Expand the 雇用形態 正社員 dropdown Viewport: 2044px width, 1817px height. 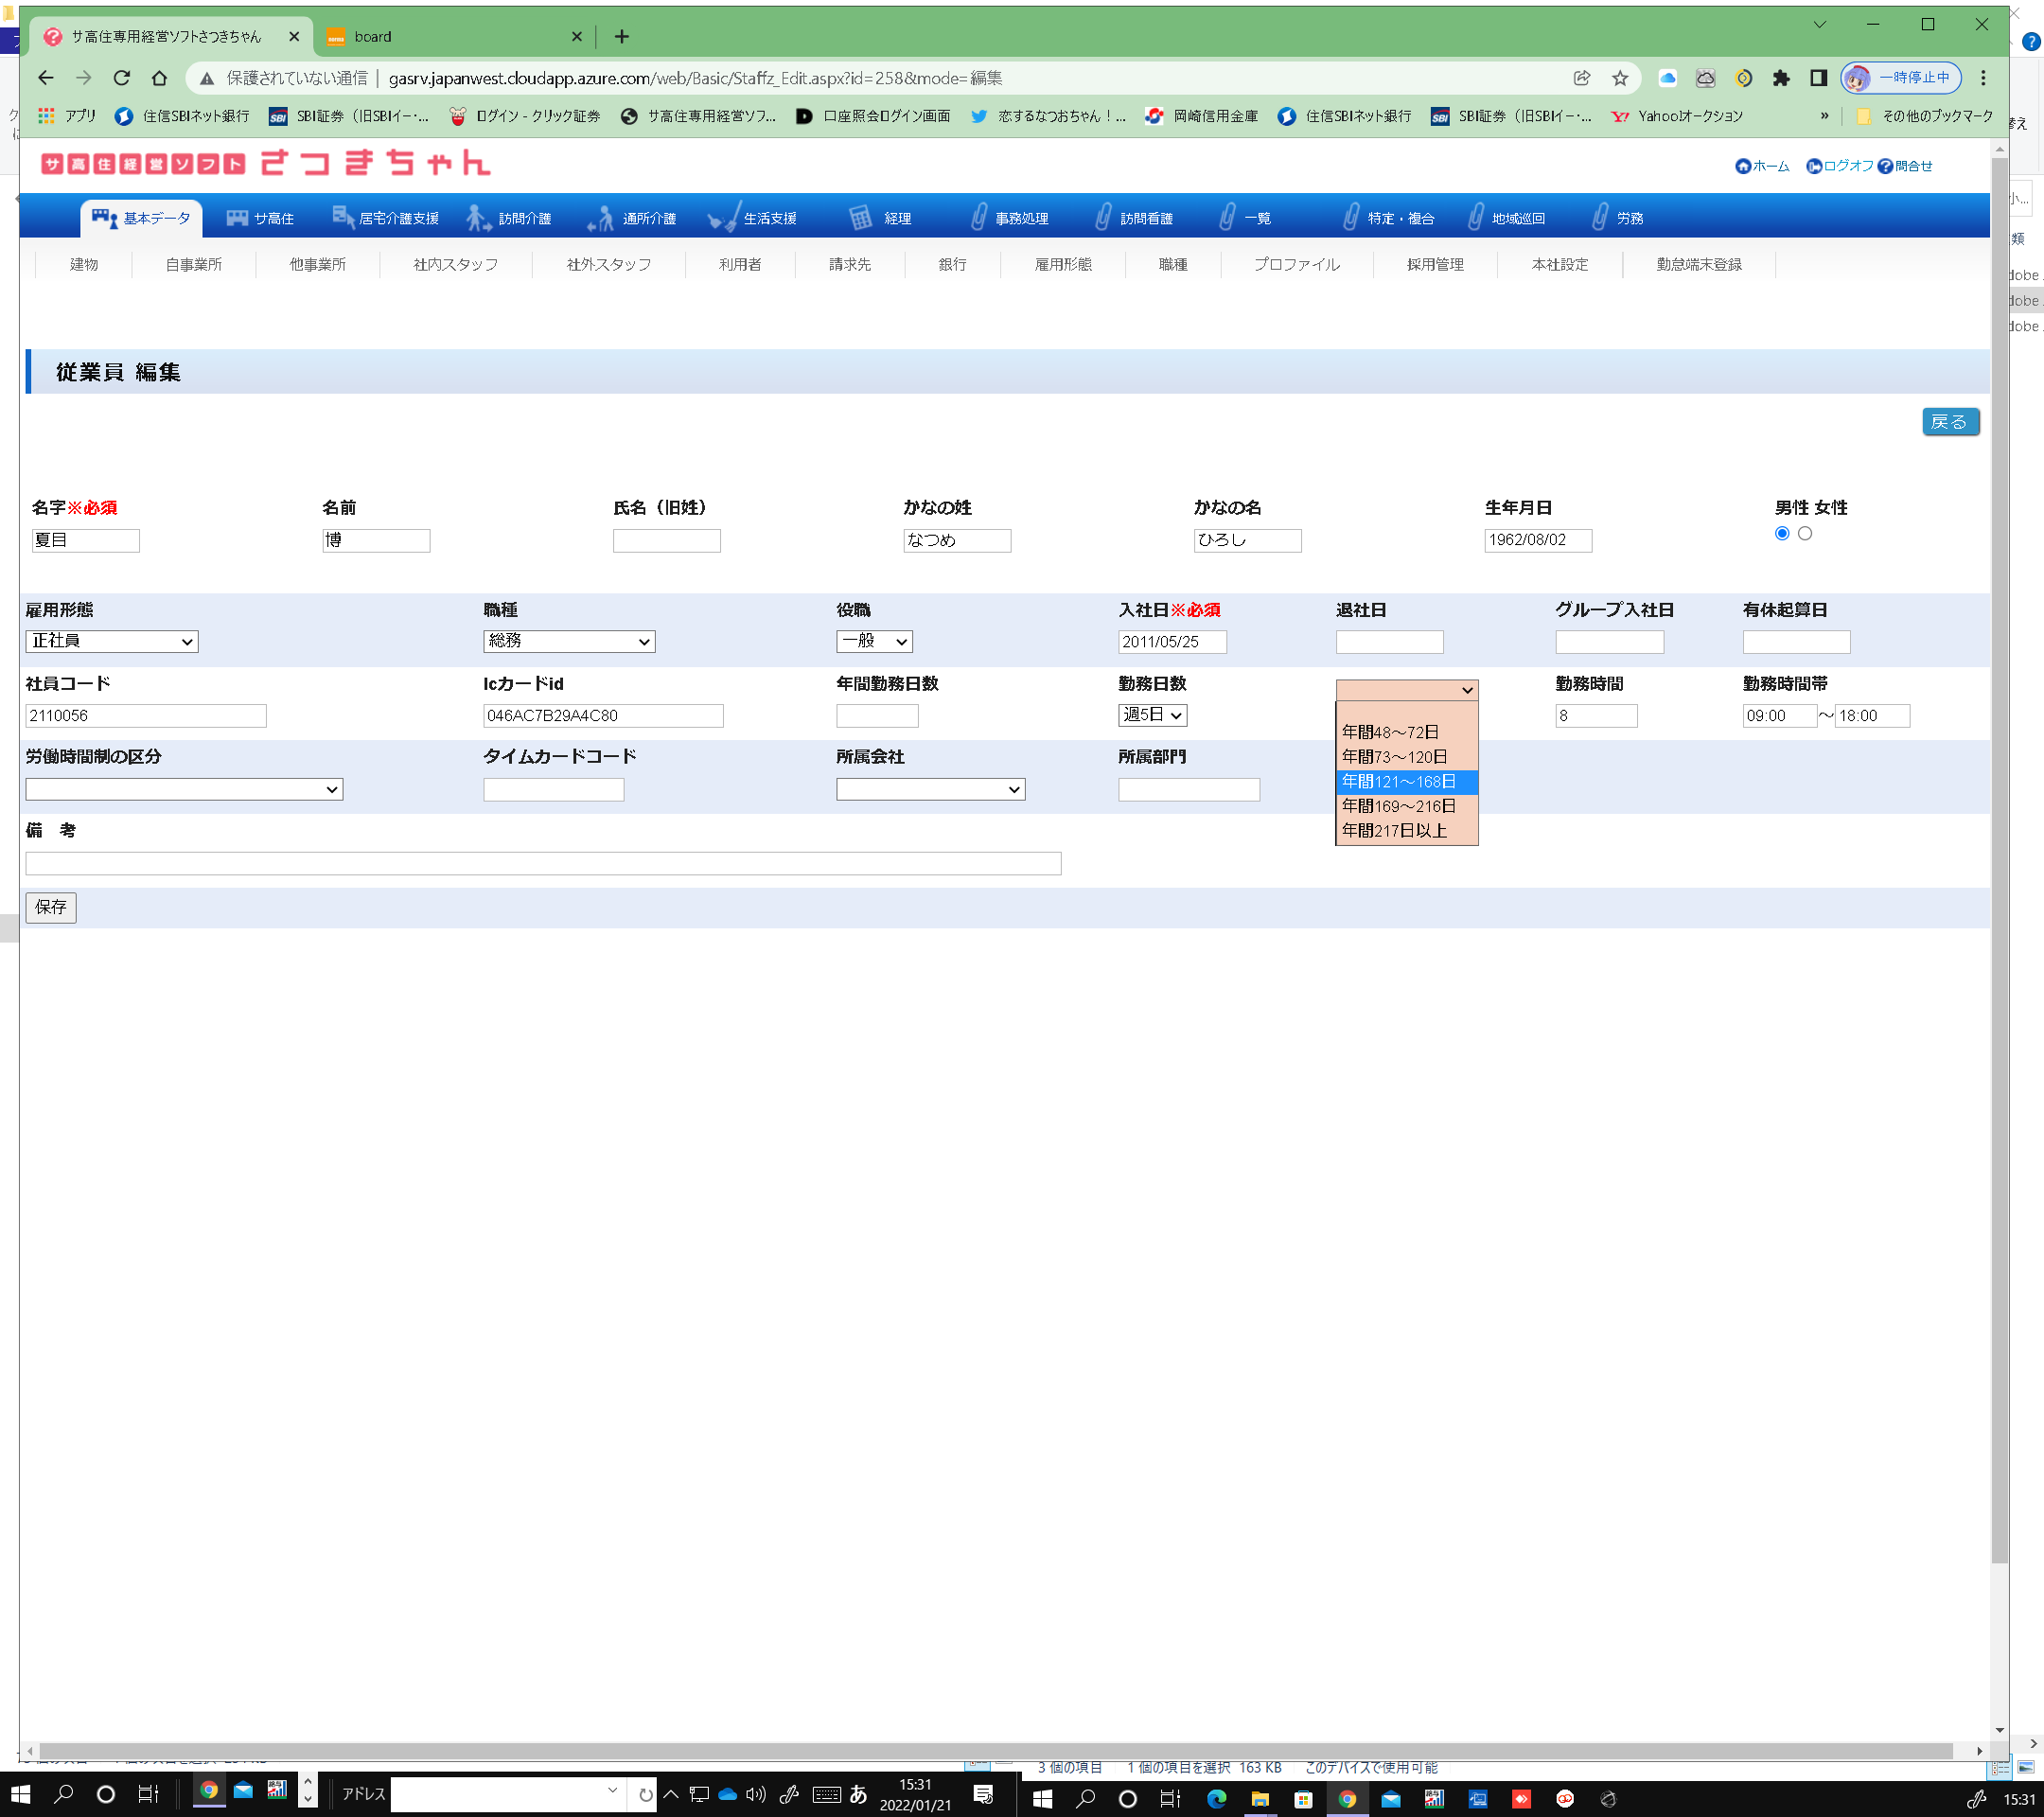112,641
